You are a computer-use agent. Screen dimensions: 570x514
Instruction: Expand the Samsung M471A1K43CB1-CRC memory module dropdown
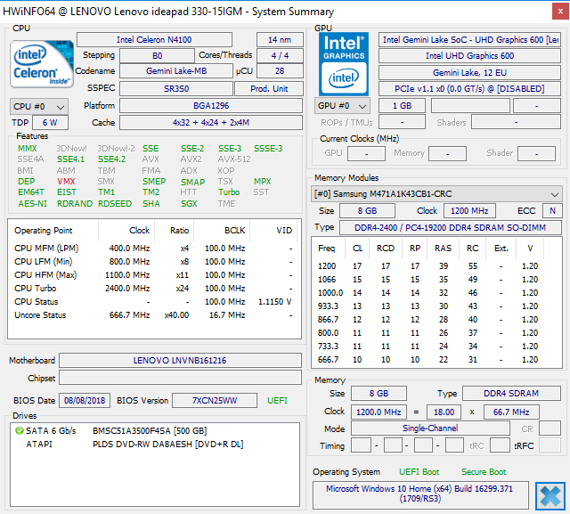pyautogui.click(x=436, y=194)
